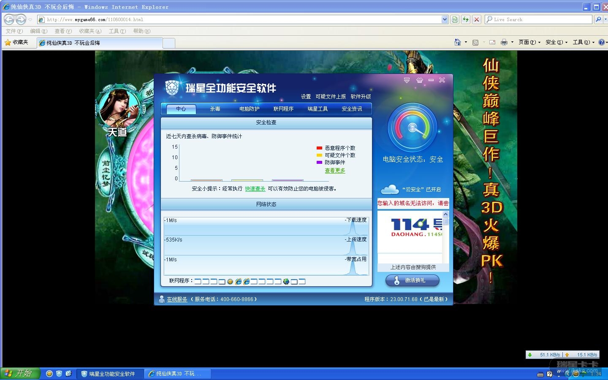This screenshot has width=608, height=380.
Task: Click the 防御事件 purple legend swatch
Action: point(319,163)
